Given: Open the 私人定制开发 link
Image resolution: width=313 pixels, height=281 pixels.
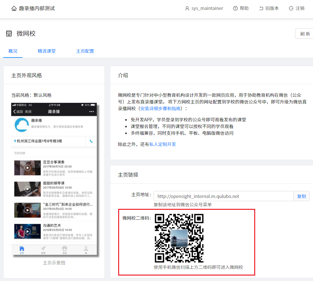Looking at the screenshot, I should click(x=163, y=144).
